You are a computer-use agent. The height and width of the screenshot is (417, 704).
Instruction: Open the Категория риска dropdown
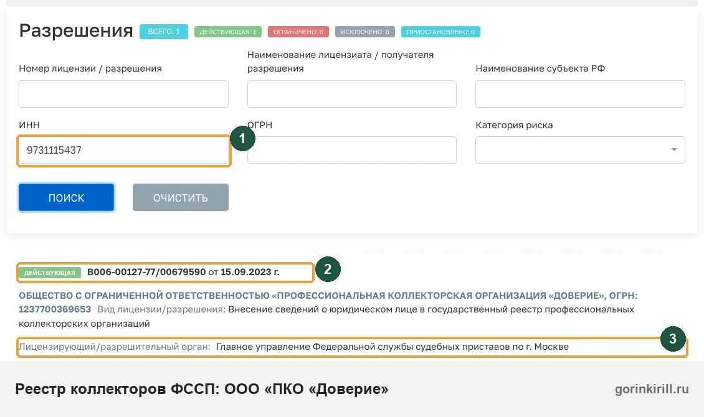pos(580,150)
